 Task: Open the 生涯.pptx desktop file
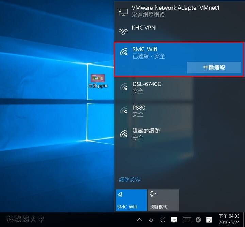click(98, 81)
